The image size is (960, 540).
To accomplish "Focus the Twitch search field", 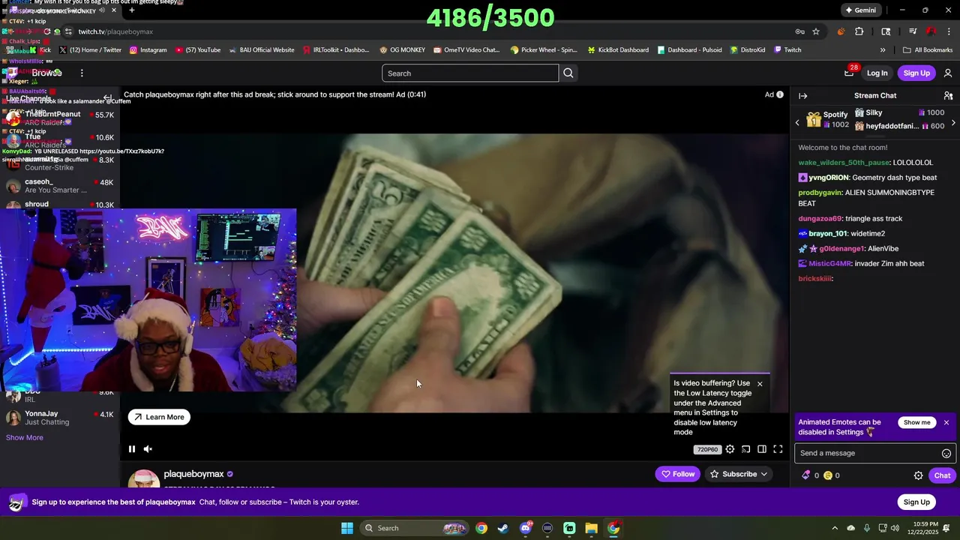I will 470,73.
